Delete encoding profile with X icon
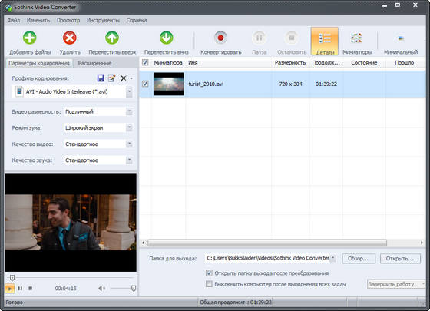 tap(124, 78)
